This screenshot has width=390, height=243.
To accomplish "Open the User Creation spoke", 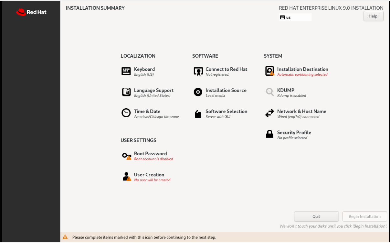I will click(149, 175).
